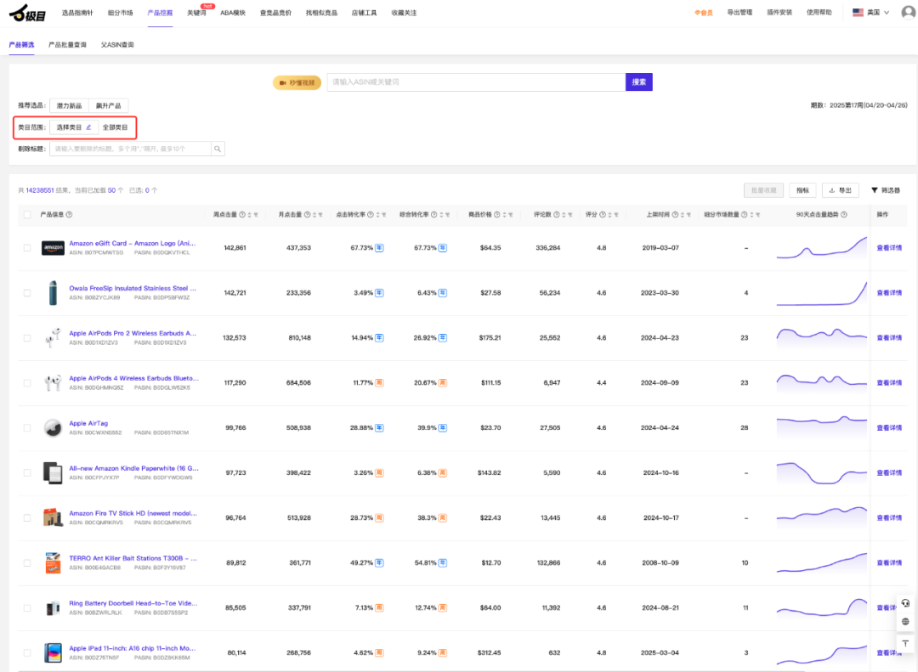Viewport: 918px width, 672px height.
Task: Switch to the 产品批量查询 tab
Action: (67, 44)
